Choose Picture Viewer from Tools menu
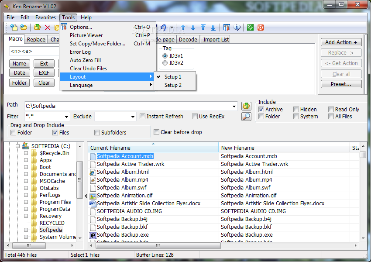This screenshot has width=371, height=262. click(x=108, y=35)
